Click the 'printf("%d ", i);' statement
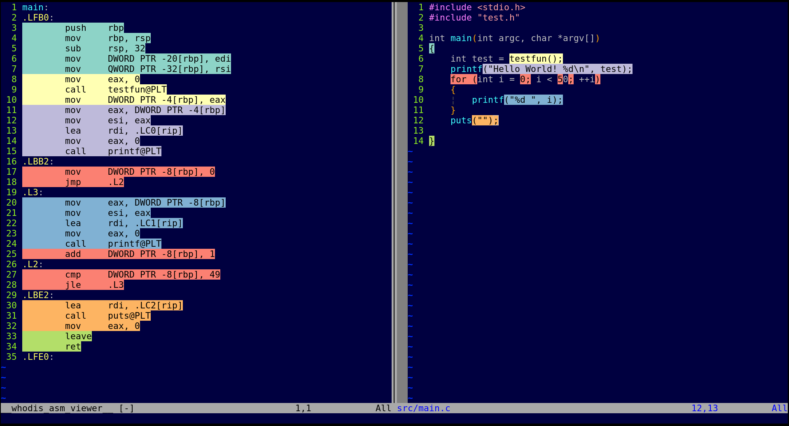Image resolution: width=789 pixels, height=426 pixels. click(x=517, y=100)
